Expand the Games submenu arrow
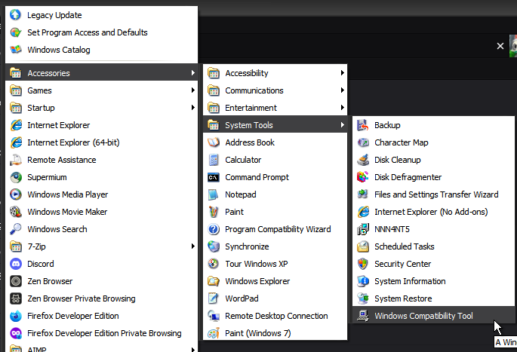 click(193, 90)
